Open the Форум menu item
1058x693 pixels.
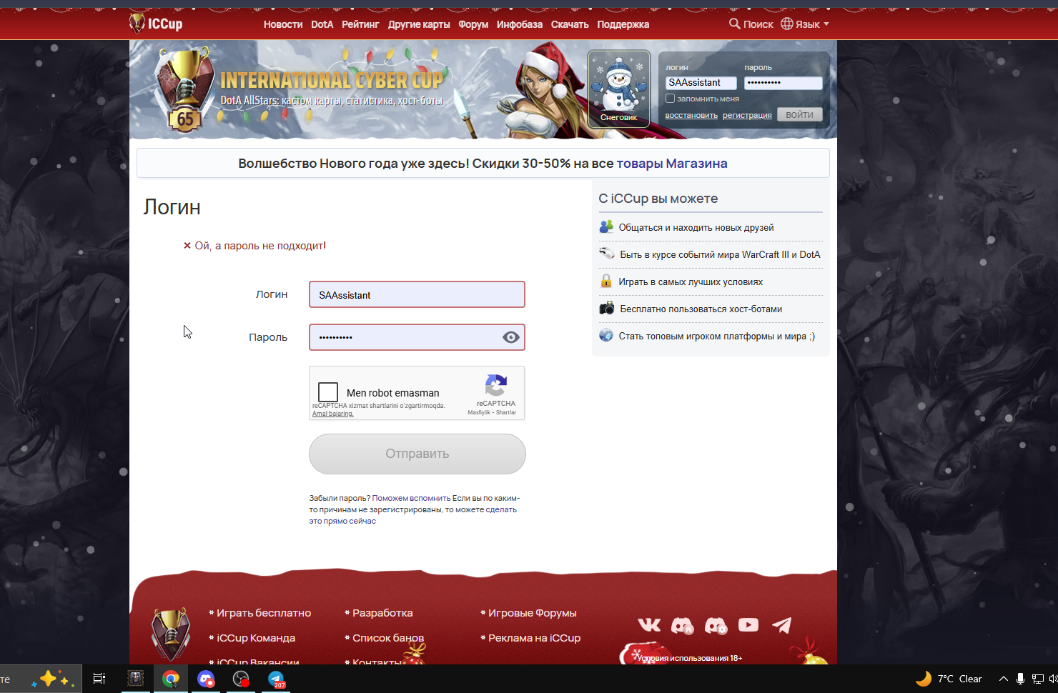click(473, 24)
